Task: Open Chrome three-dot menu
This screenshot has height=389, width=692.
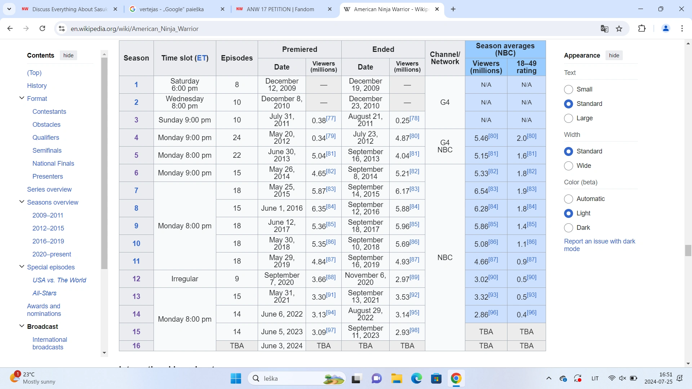Action: tap(682, 28)
